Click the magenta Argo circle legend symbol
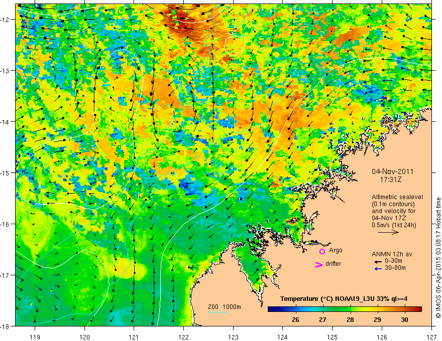Screen dimensions: 442x341 coord(322,251)
